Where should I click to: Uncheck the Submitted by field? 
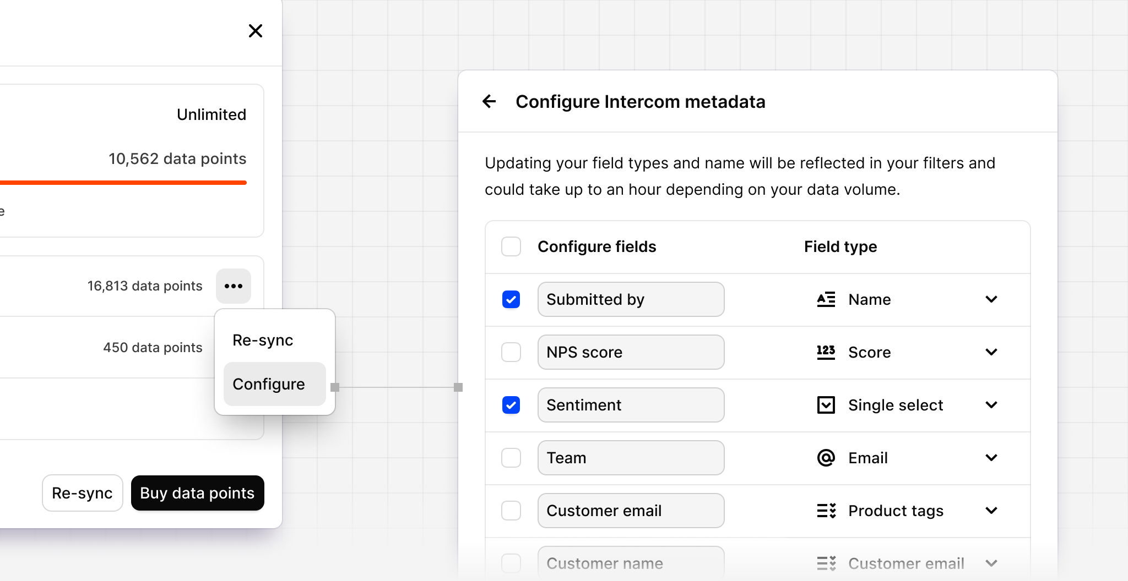click(x=511, y=299)
